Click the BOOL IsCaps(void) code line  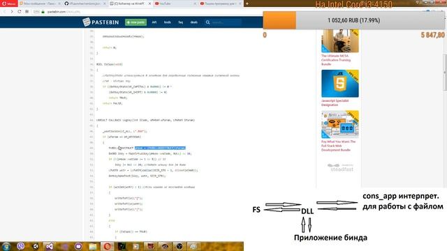(x=110, y=64)
